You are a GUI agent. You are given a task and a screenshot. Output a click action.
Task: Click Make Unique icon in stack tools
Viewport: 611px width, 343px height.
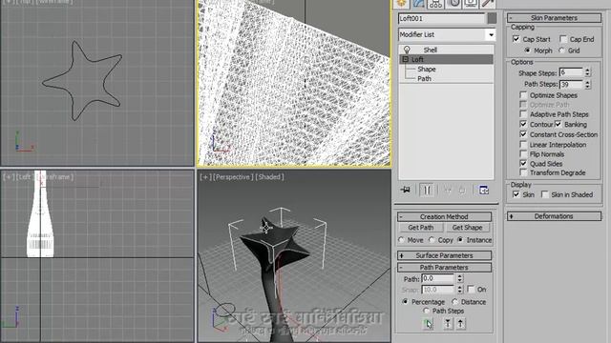click(x=448, y=191)
